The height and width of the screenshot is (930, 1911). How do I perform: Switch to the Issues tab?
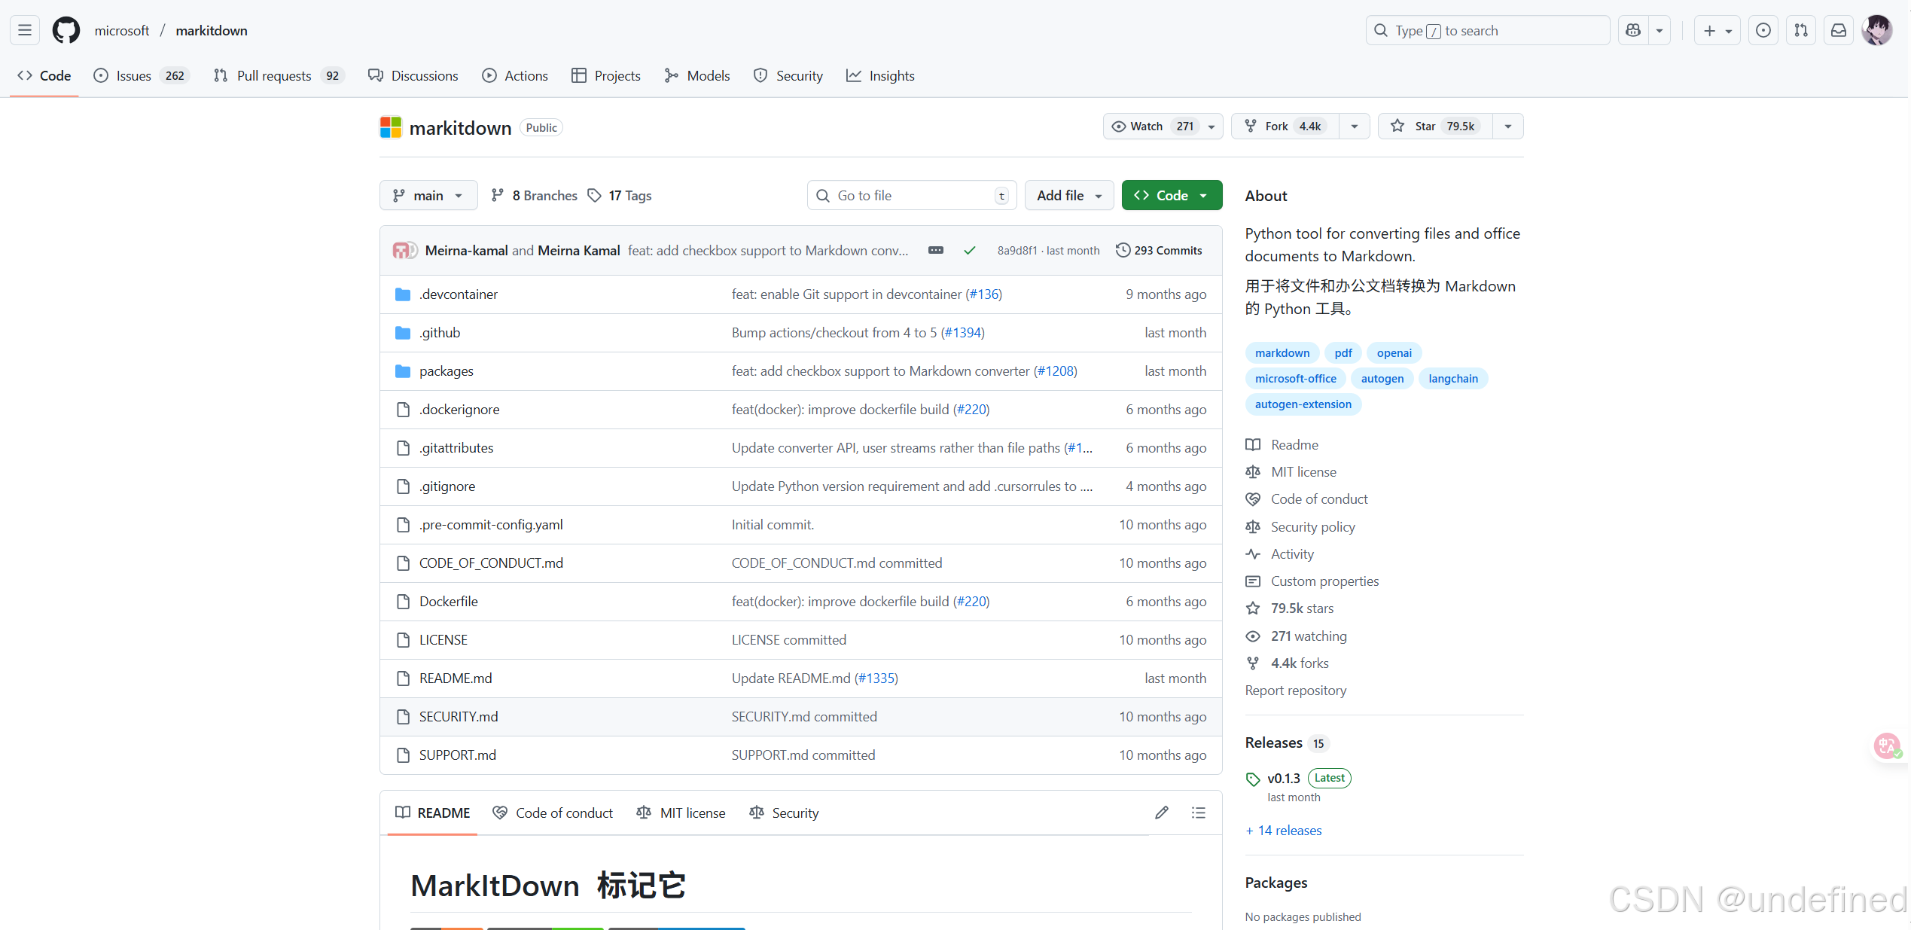coord(141,75)
